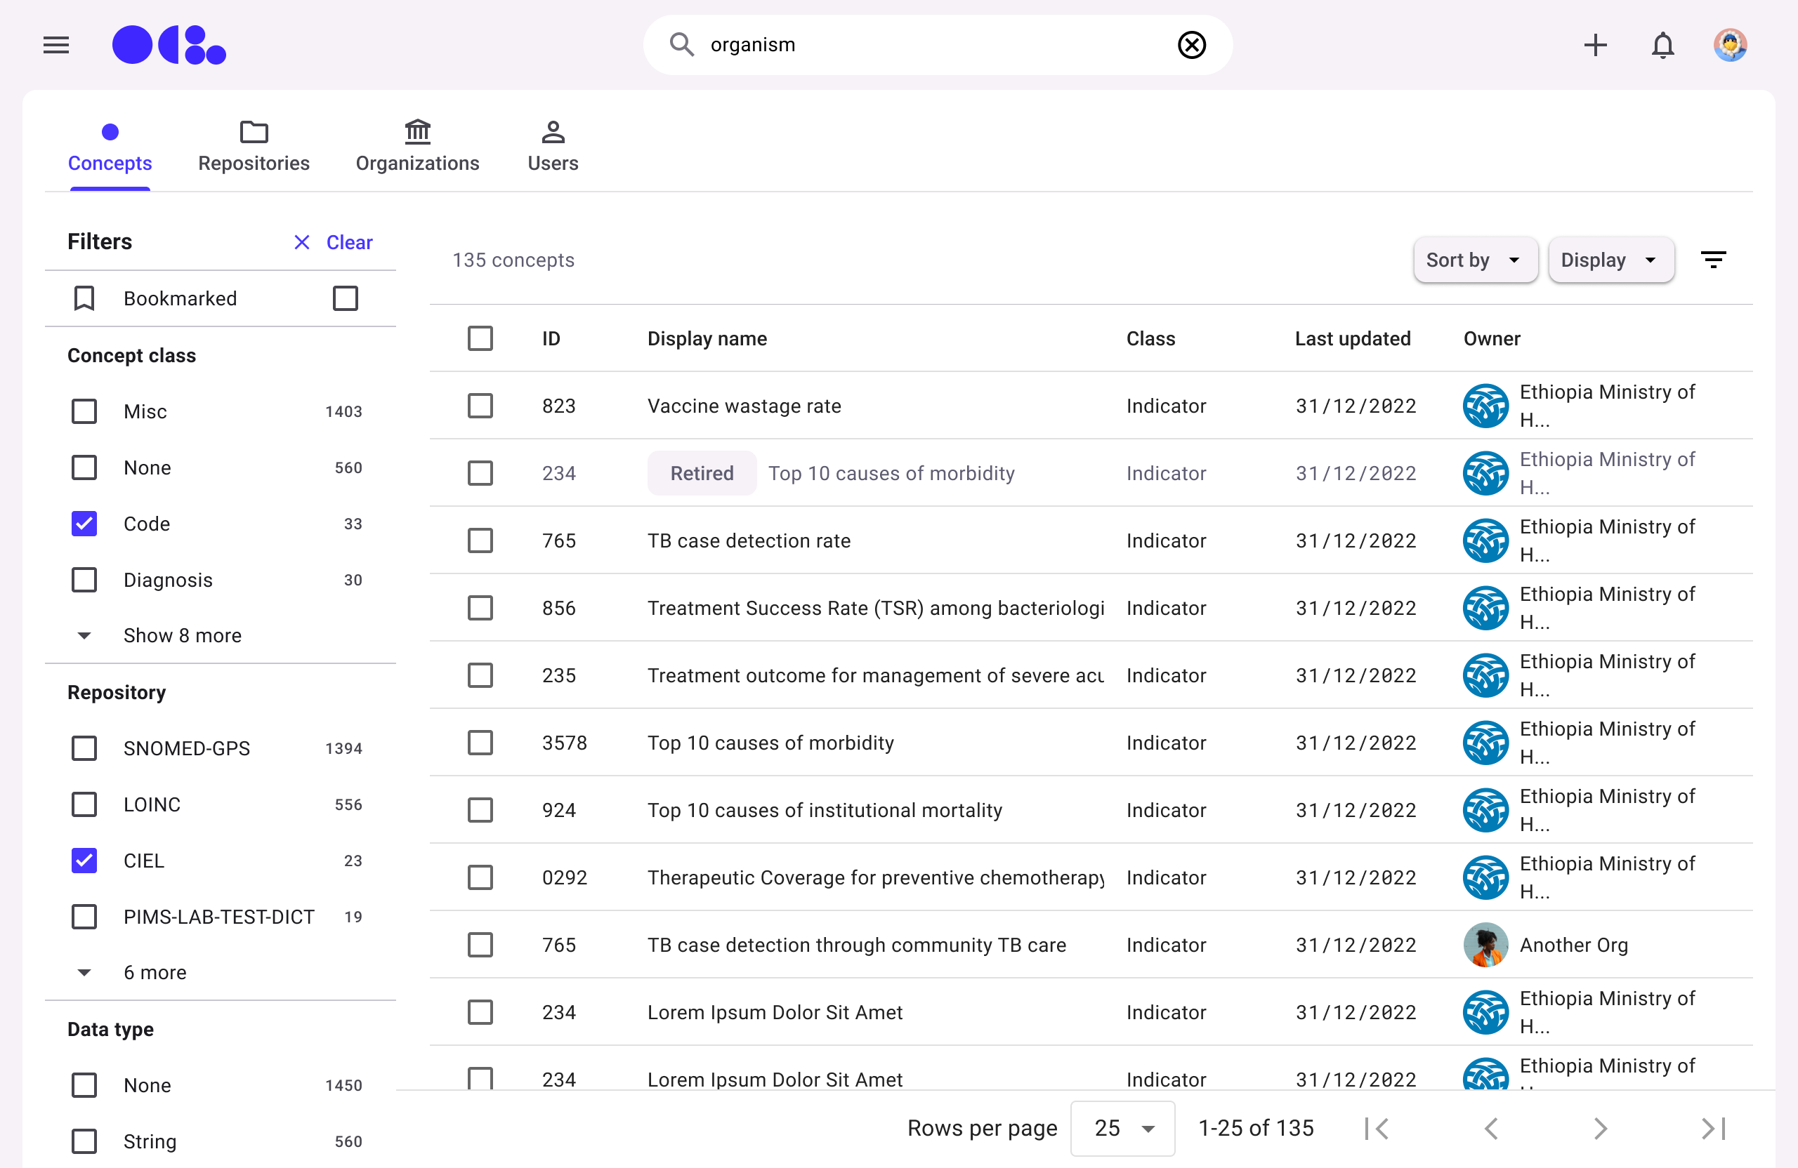
Task: Click the plus add icon
Action: click(x=1595, y=46)
